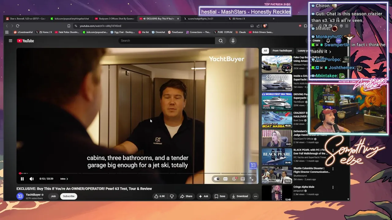
Task: Open the Pearl 82 sea trial thumbnail
Action: point(277,101)
